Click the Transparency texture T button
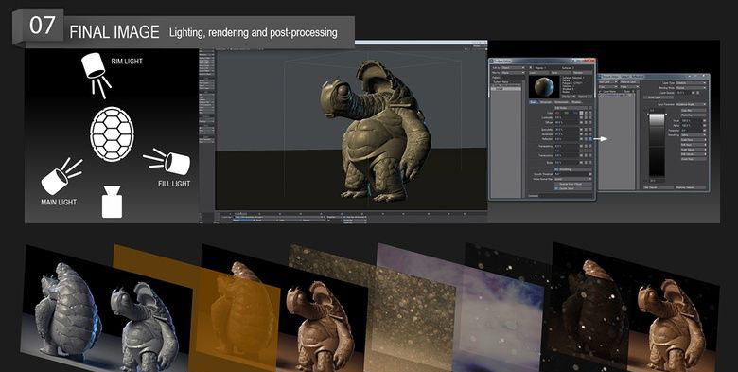 click(x=590, y=146)
